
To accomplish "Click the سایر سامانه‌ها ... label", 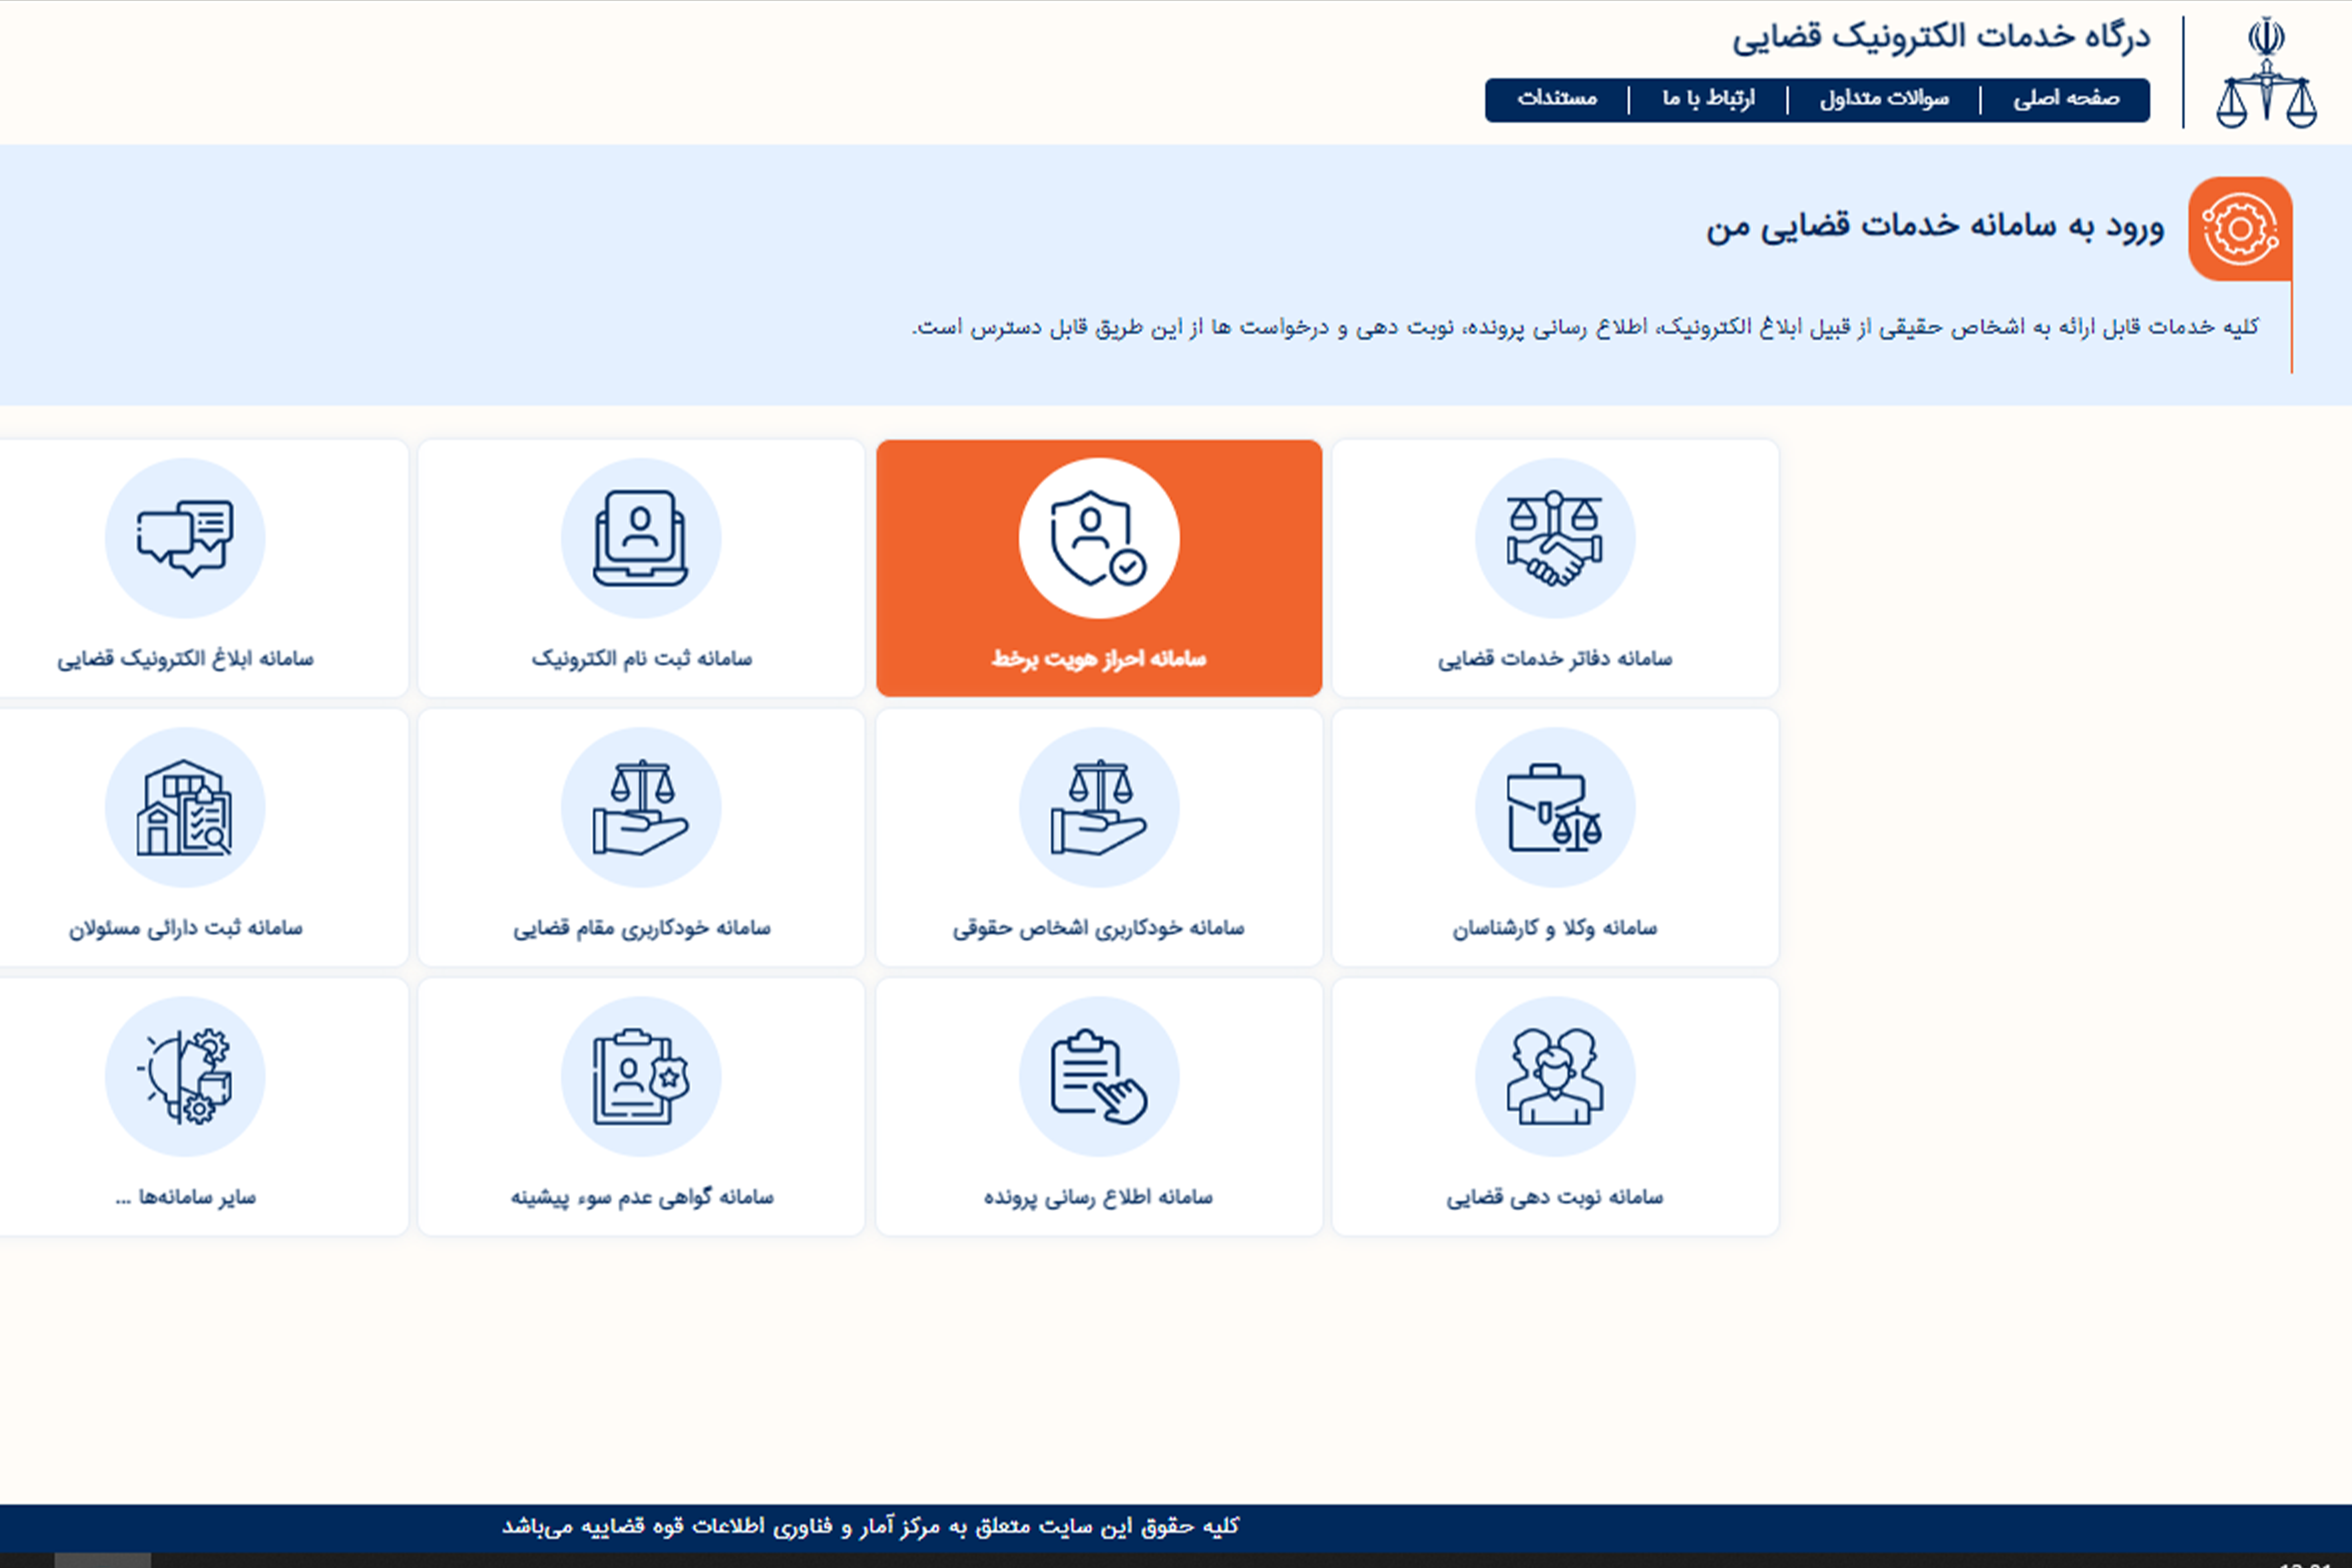I will click(185, 1198).
